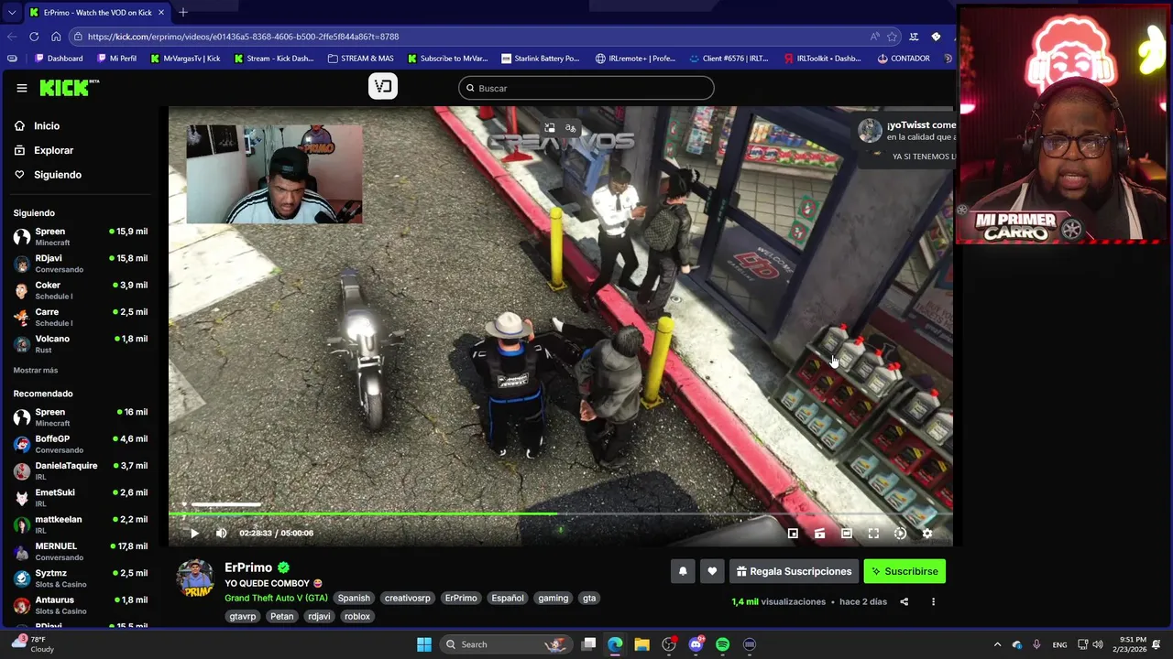
Task: Share the VOD via share icon
Action: click(904, 601)
